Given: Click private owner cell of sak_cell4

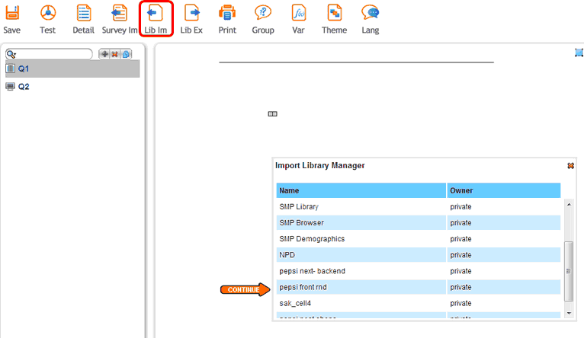Looking at the screenshot, I should click(x=504, y=304).
